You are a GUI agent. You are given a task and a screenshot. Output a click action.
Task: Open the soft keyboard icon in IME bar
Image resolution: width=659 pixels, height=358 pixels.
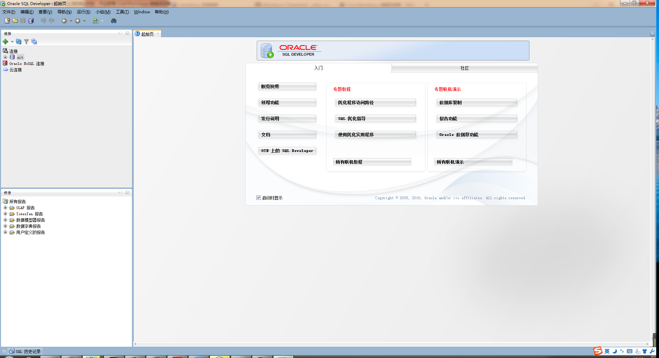[x=630, y=351]
